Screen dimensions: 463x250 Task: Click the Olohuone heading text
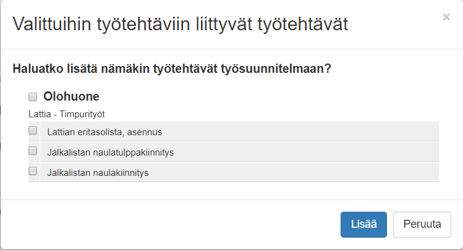pos(71,97)
